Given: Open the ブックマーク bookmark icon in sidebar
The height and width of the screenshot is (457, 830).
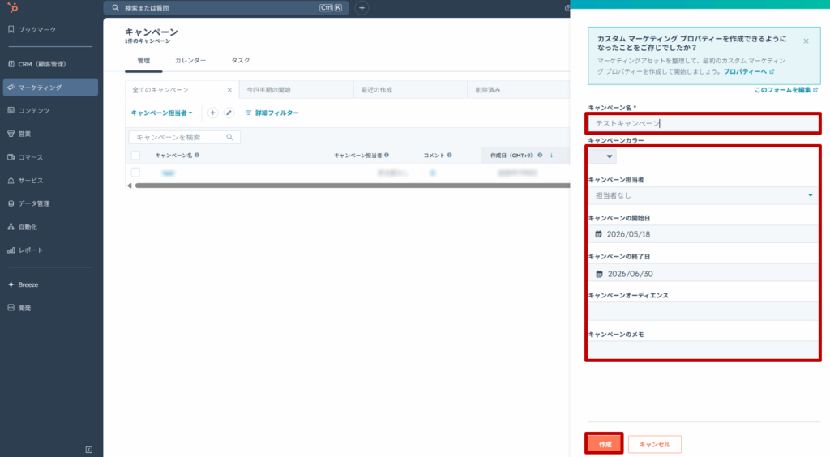Looking at the screenshot, I should click(x=11, y=30).
